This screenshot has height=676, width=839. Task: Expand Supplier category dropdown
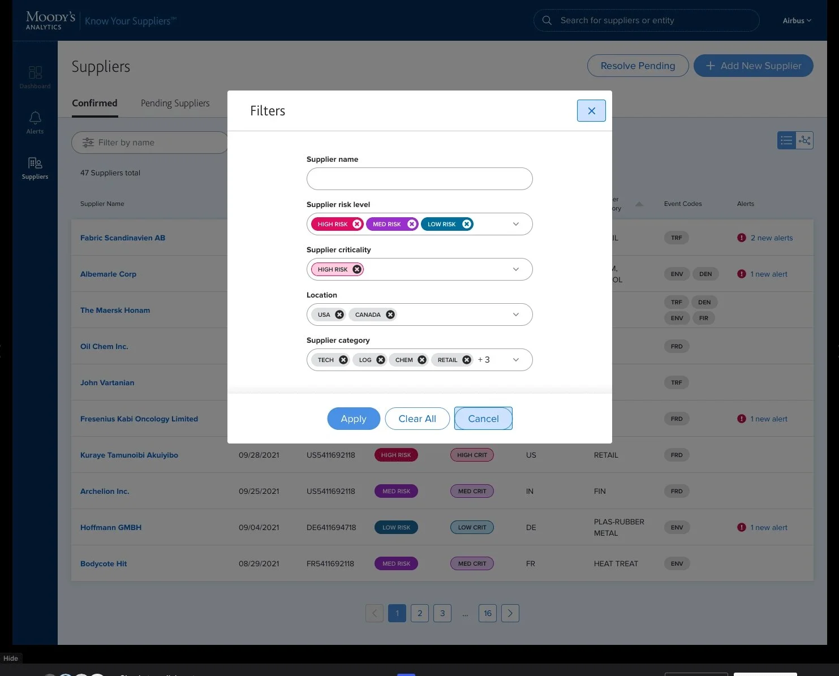(516, 360)
